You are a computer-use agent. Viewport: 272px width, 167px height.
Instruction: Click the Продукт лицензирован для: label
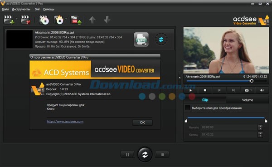tap(66, 105)
